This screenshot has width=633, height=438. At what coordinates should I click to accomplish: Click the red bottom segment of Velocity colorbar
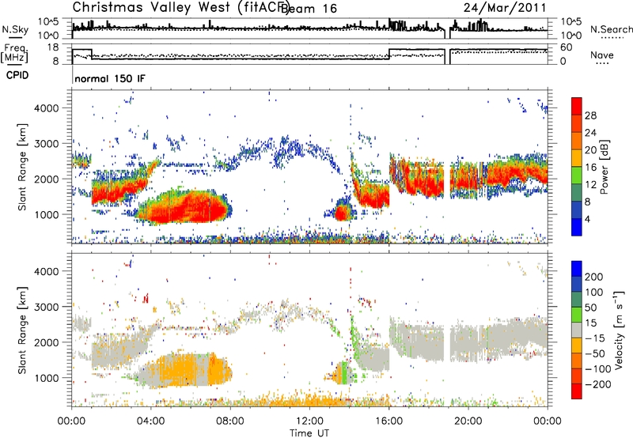[x=577, y=391]
